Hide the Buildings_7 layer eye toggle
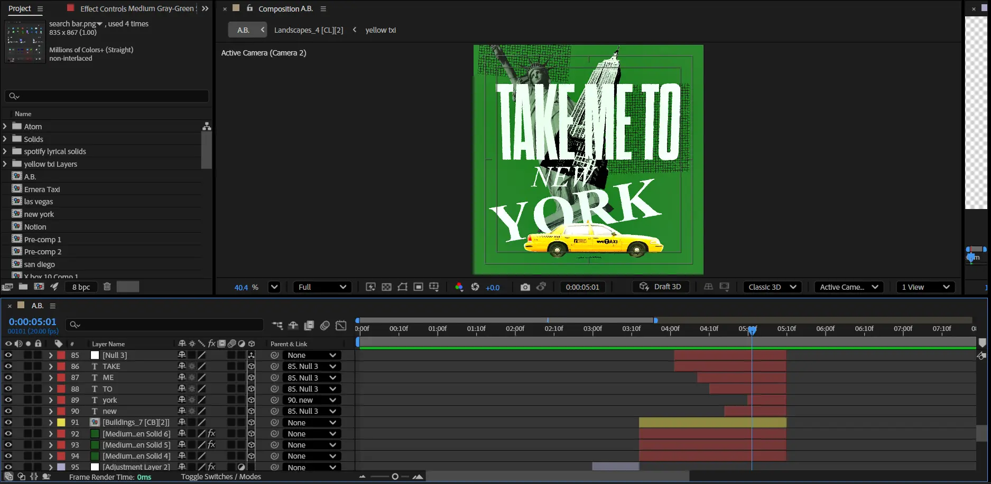 coord(8,422)
